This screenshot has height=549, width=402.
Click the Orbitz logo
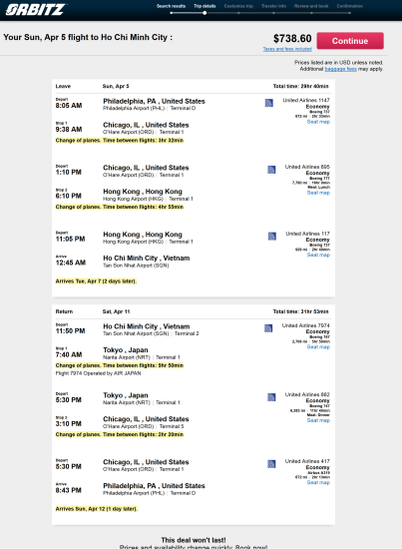click(35, 9)
